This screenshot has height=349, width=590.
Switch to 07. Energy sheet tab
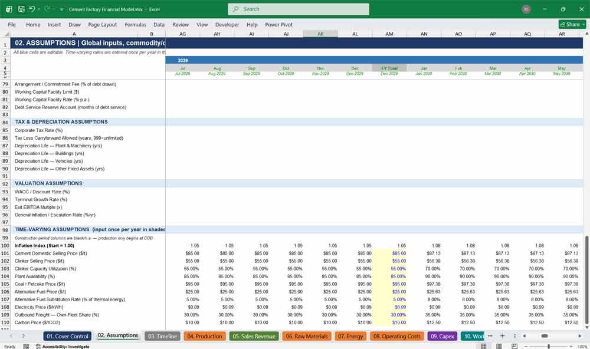coord(350,336)
